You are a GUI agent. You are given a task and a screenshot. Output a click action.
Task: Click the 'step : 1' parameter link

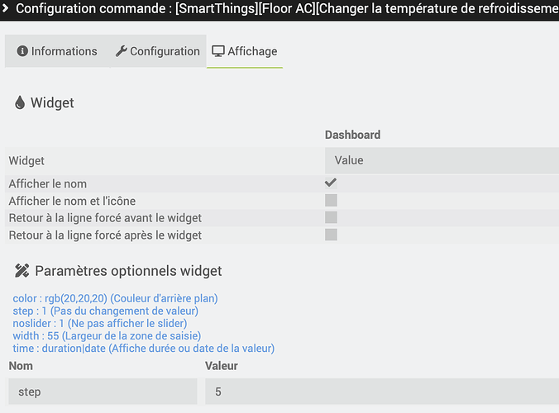pyautogui.click(x=106, y=311)
